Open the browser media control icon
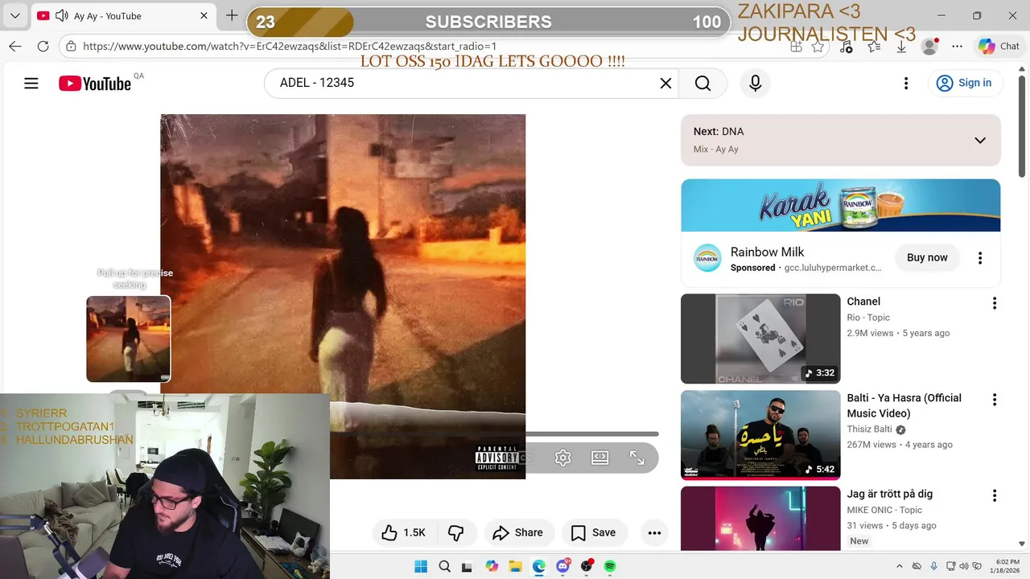The height and width of the screenshot is (579, 1030). point(846,47)
